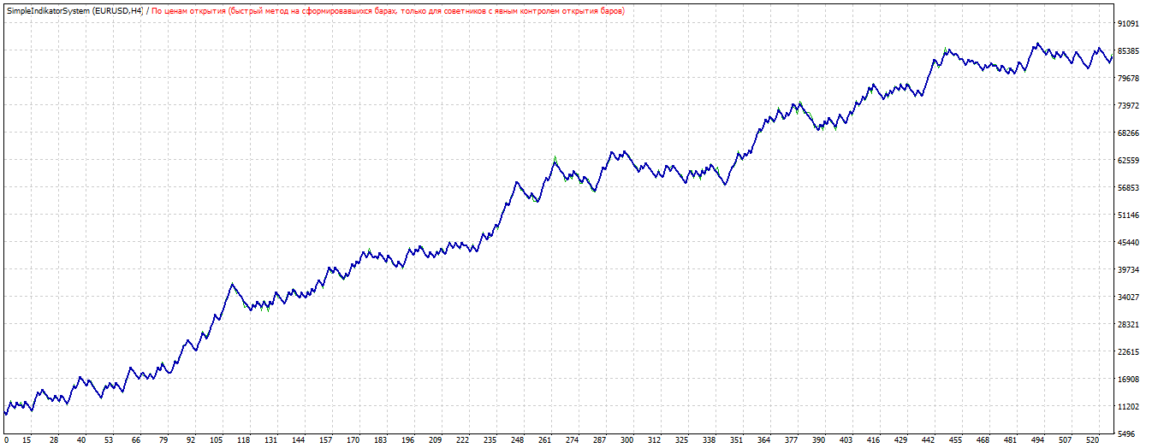Select the 429 trade-number axis label

[x=901, y=440]
